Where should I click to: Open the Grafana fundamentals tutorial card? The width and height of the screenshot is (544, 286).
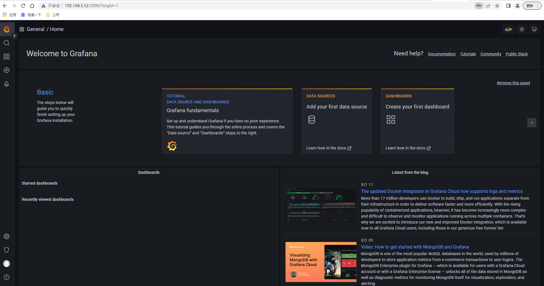[x=227, y=121]
